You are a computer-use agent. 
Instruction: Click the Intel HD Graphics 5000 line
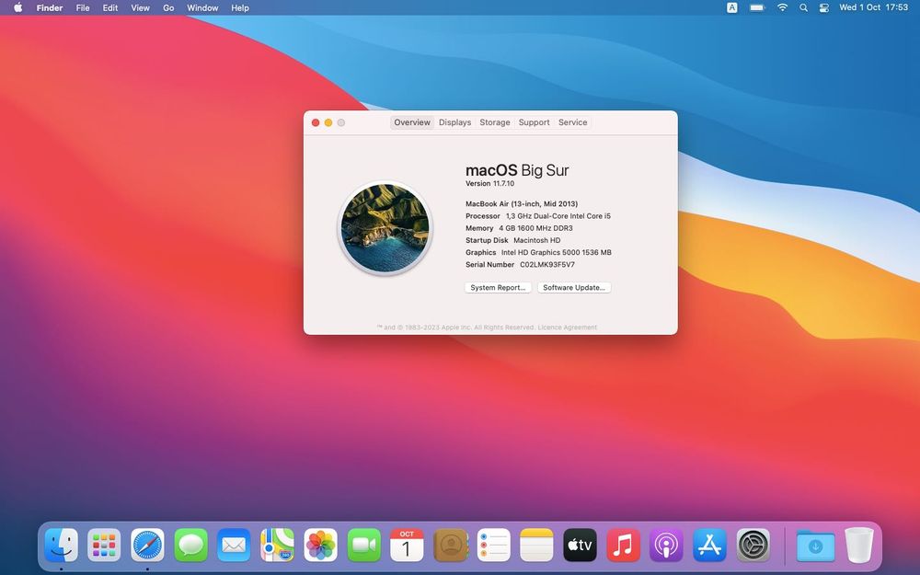point(538,252)
